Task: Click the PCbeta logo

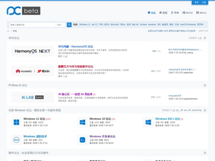Action: [x=23, y=11]
